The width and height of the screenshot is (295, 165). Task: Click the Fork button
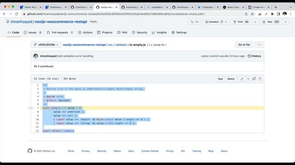click(x=241, y=22)
